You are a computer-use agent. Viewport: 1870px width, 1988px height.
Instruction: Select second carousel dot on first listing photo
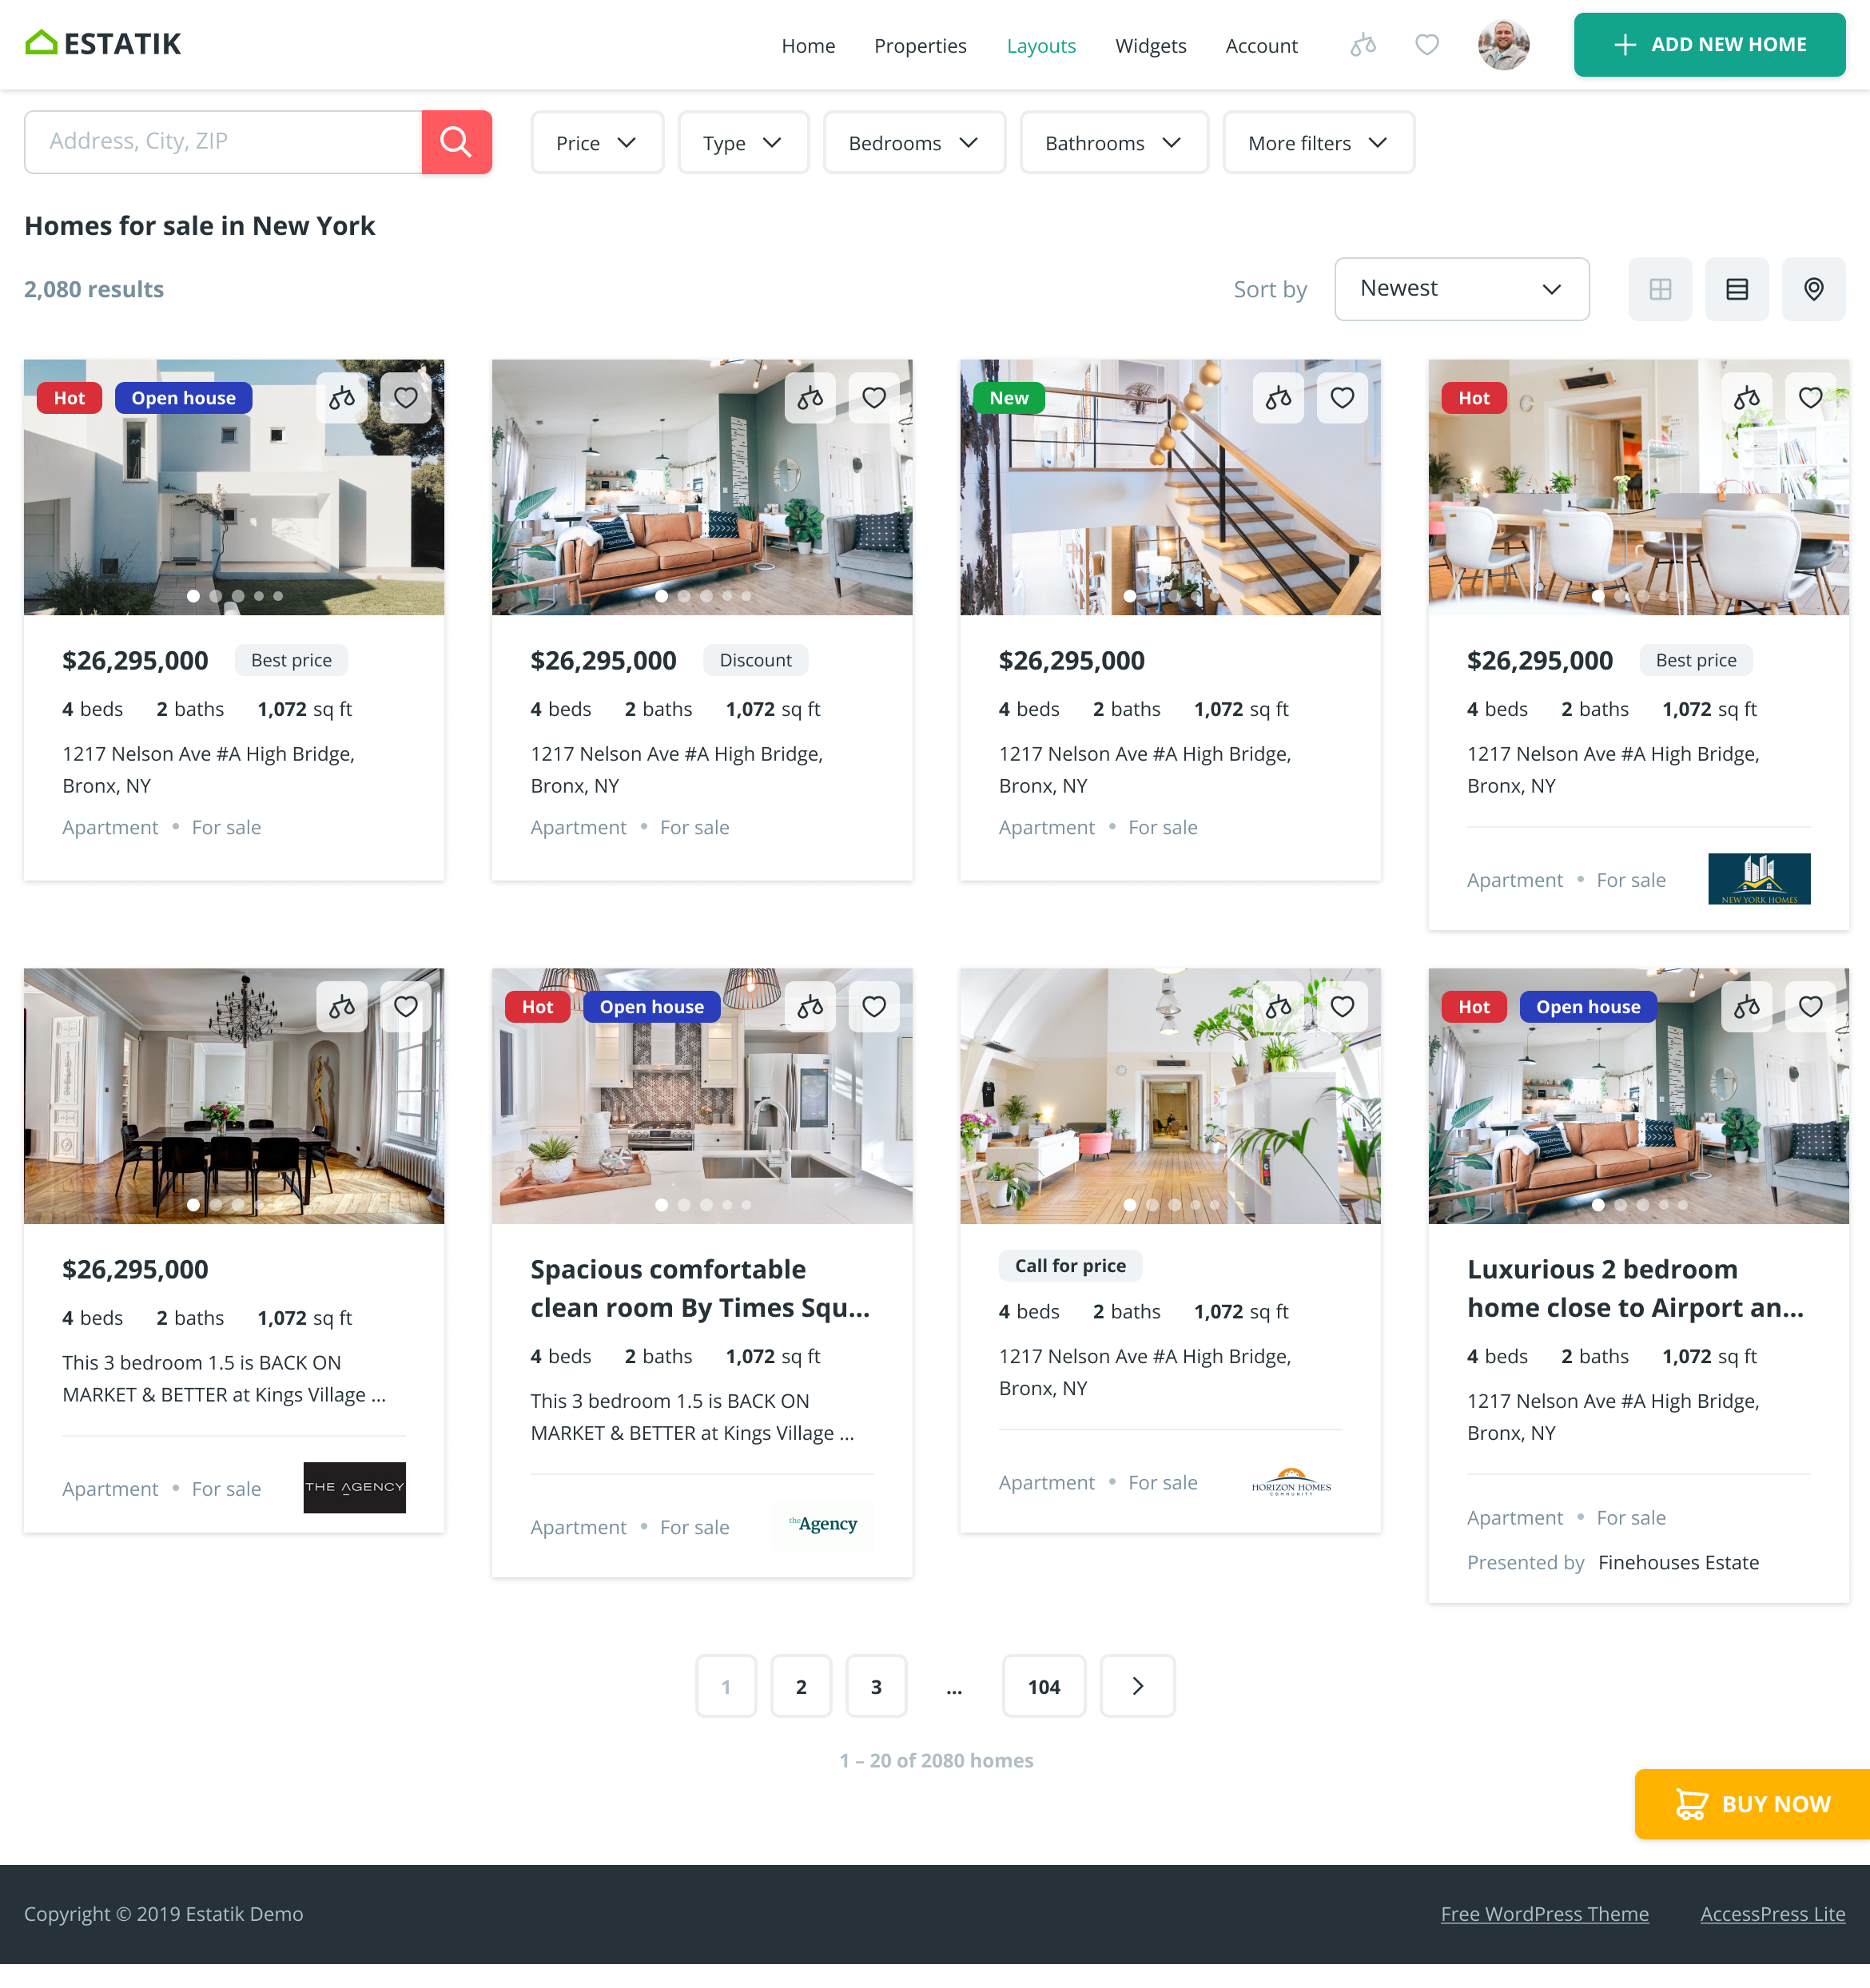216,596
